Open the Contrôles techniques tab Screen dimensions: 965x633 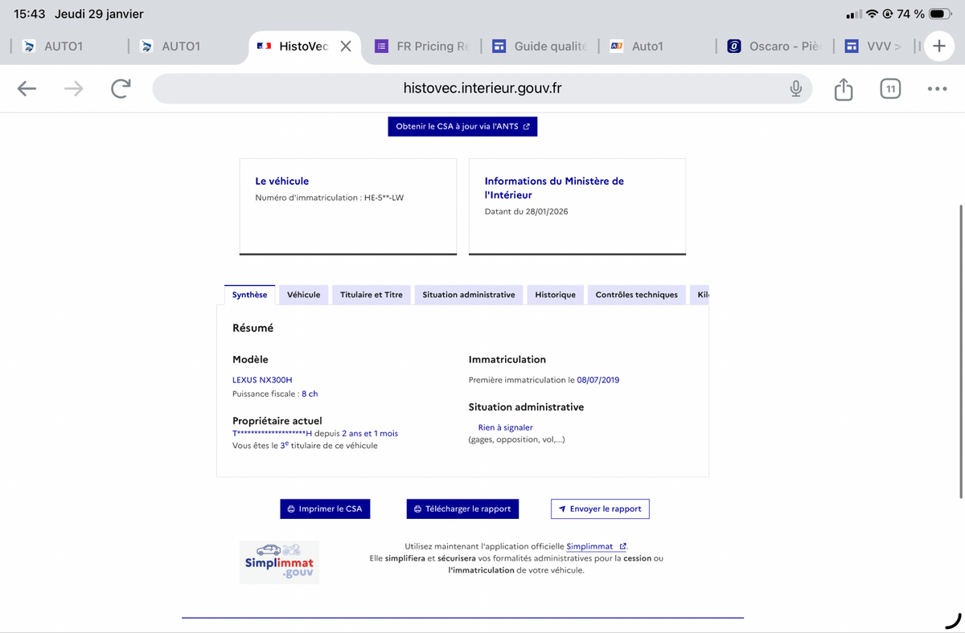point(636,295)
